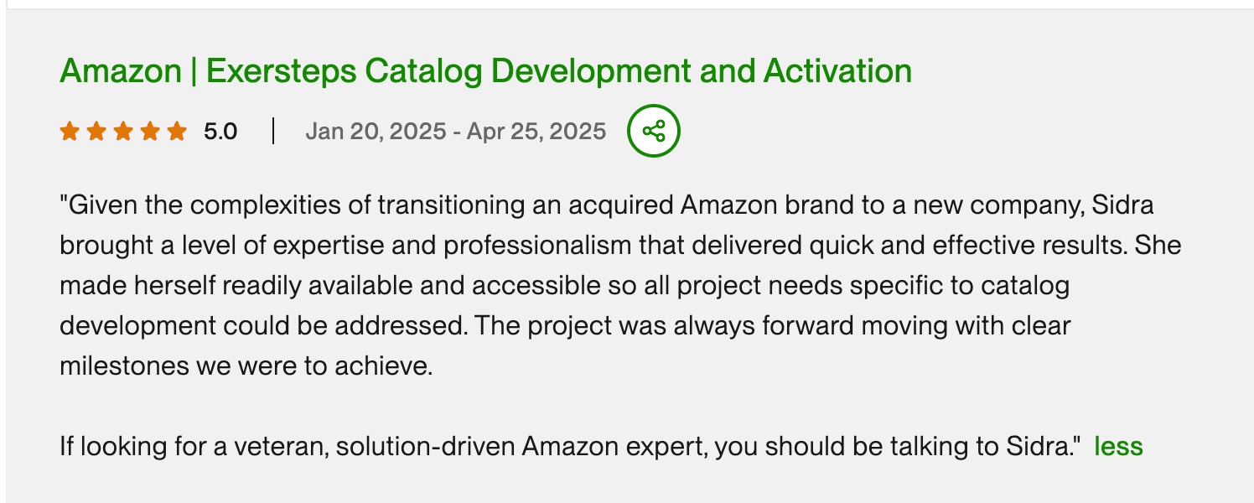
Task: Click the Jan 20, 2025 start date
Action: point(376,132)
